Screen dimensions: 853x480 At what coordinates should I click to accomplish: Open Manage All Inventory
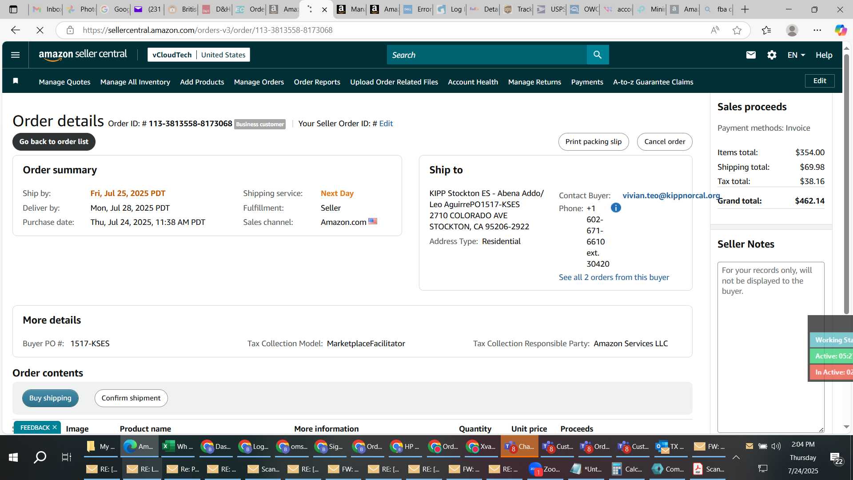pos(135,82)
